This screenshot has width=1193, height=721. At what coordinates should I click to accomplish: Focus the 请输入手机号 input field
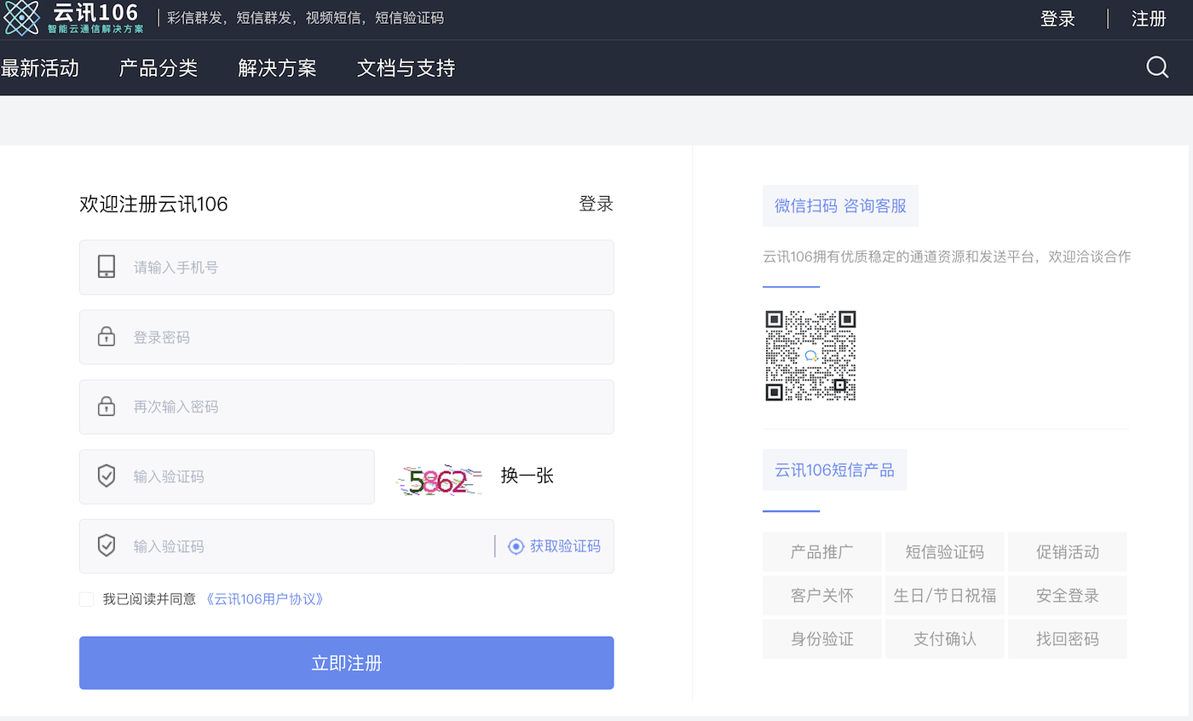click(x=347, y=267)
